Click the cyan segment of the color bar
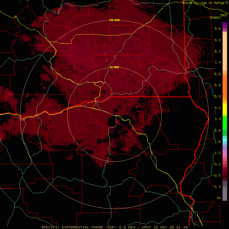 click(x=225, y=140)
